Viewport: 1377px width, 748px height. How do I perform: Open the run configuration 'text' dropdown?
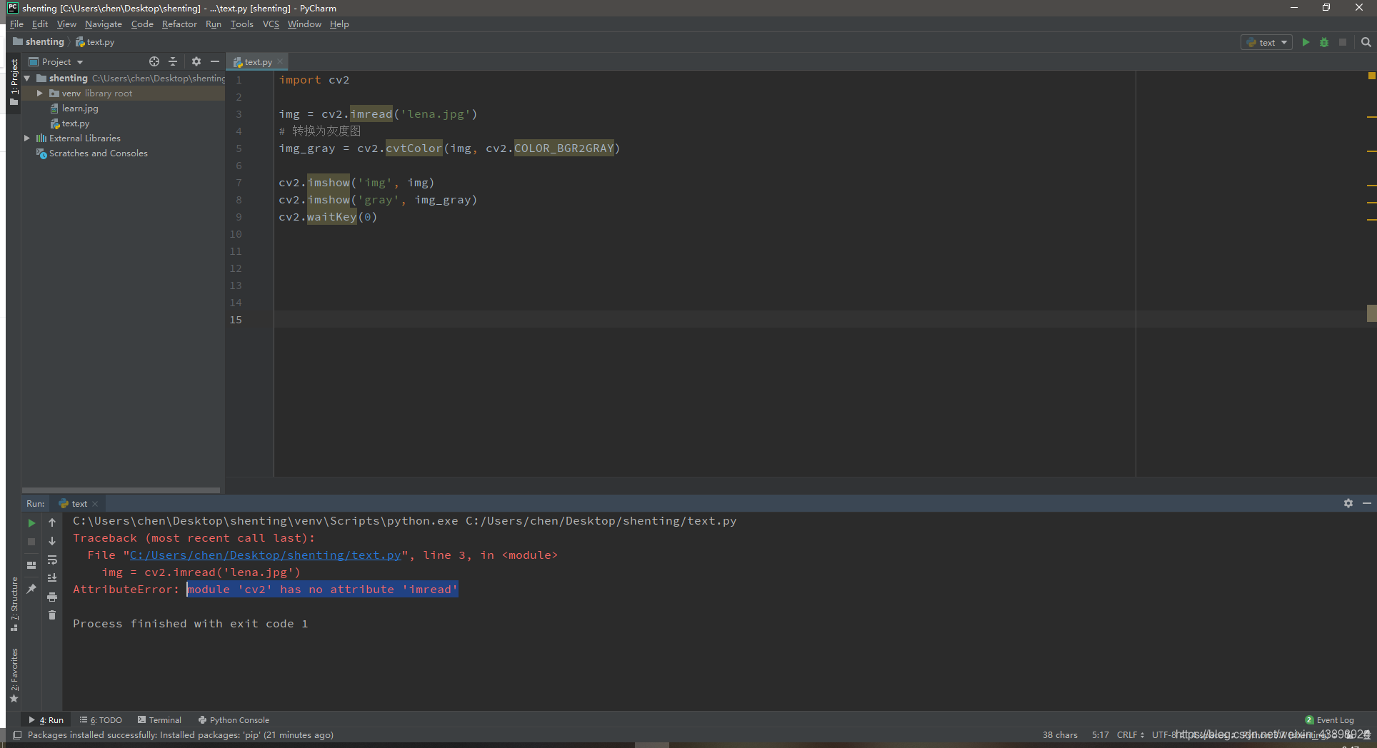pos(1266,43)
